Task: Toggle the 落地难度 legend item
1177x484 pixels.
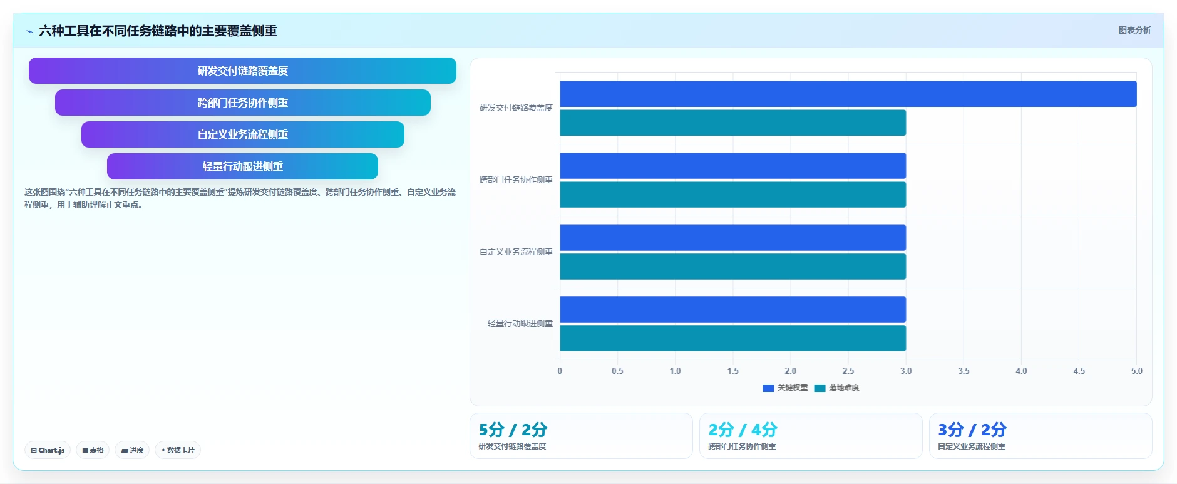Action: (836, 388)
